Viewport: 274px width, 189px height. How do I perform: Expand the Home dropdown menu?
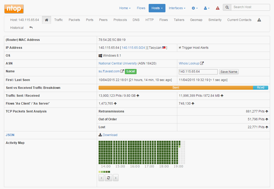click(125, 8)
